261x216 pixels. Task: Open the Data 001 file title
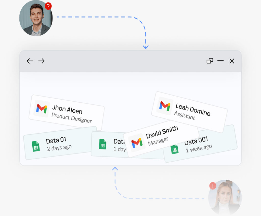[197, 141]
